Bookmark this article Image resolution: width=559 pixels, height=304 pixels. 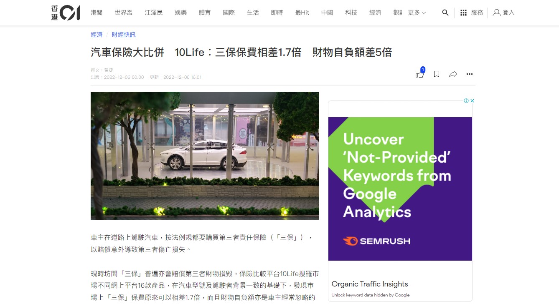point(437,74)
